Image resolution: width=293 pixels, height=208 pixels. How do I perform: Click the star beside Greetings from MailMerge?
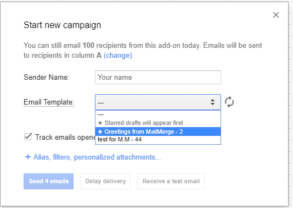(100, 132)
